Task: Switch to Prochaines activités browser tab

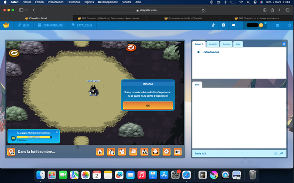Action: [183, 18]
